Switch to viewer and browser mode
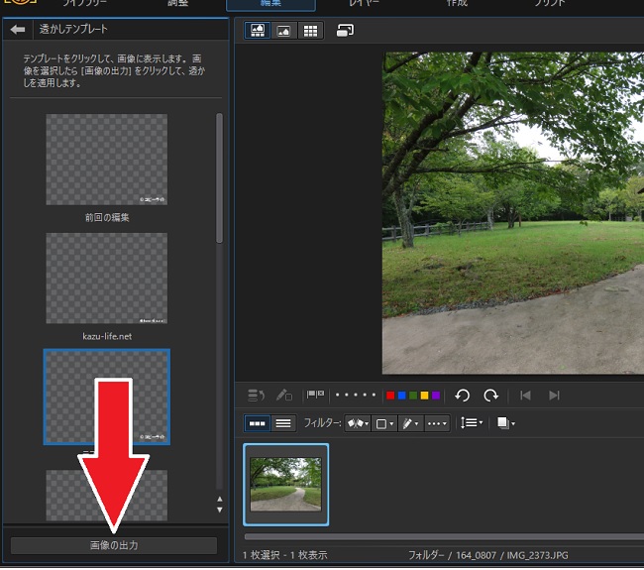The height and width of the screenshot is (570, 644). [x=258, y=31]
